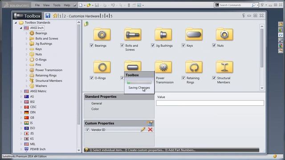Open the Power Transmission folder icon
The width and height of the screenshot is (285, 160).
click(x=163, y=67)
